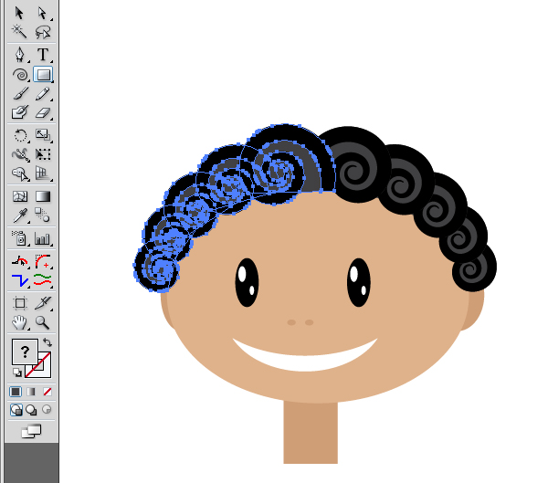Select the Selection tool black arrow
The height and width of the screenshot is (483, 548).
click(x=19, y=14)
